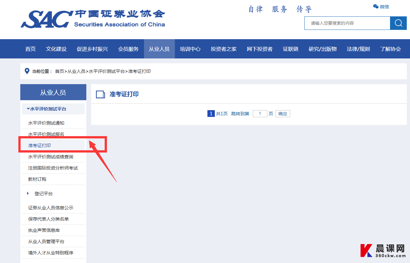Click breadcrumb link 水平评价测试平台
This screenshot has width=410, height=263.
click(x=107, y=71)
